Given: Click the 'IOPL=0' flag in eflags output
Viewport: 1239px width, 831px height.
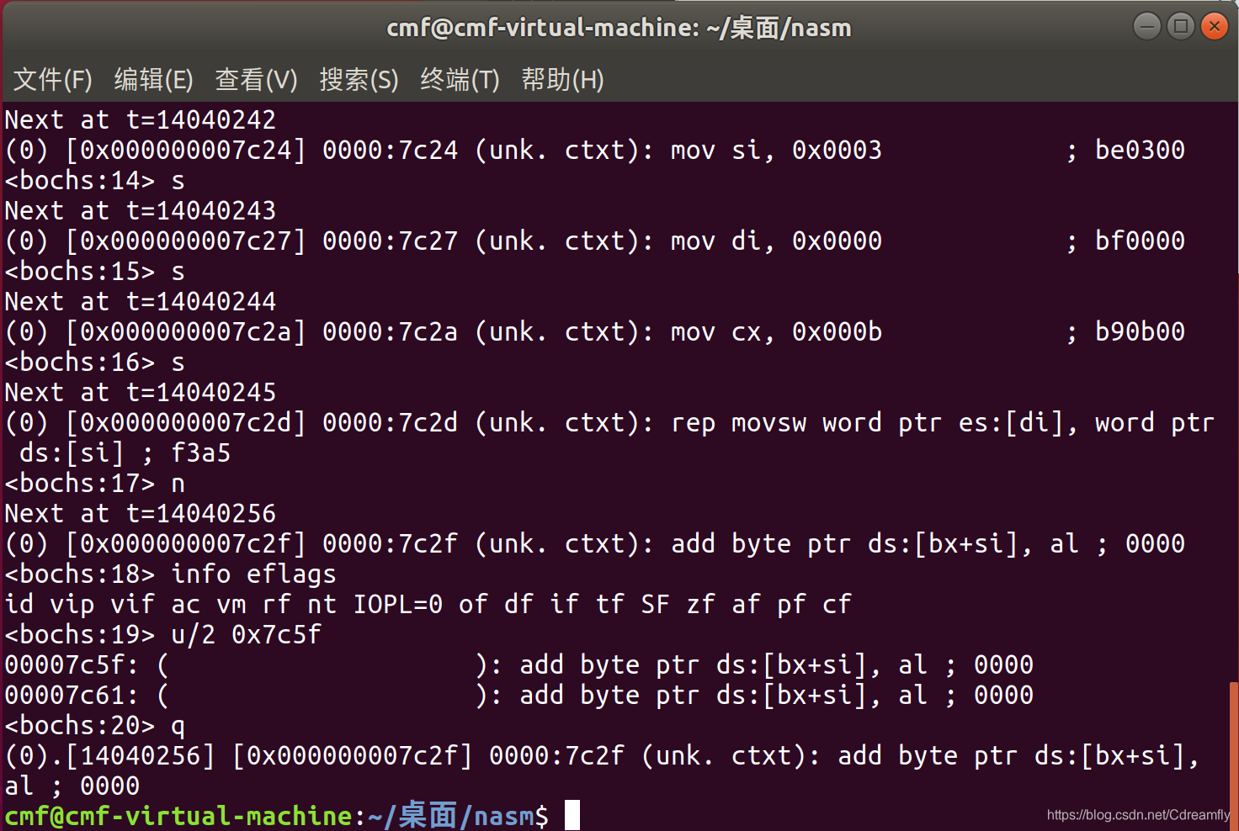Looking at the screenshot, I should coord(398,604).
